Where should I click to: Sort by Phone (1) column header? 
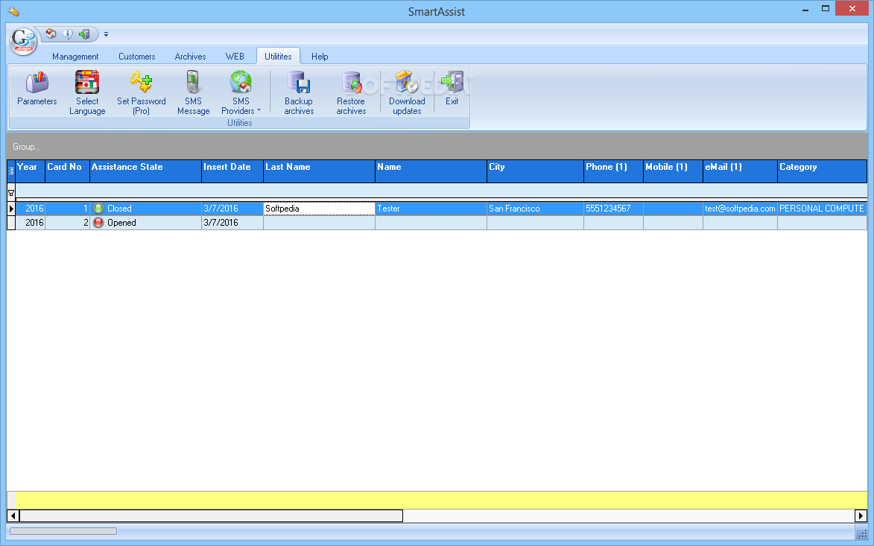click(x=614, y=171)
